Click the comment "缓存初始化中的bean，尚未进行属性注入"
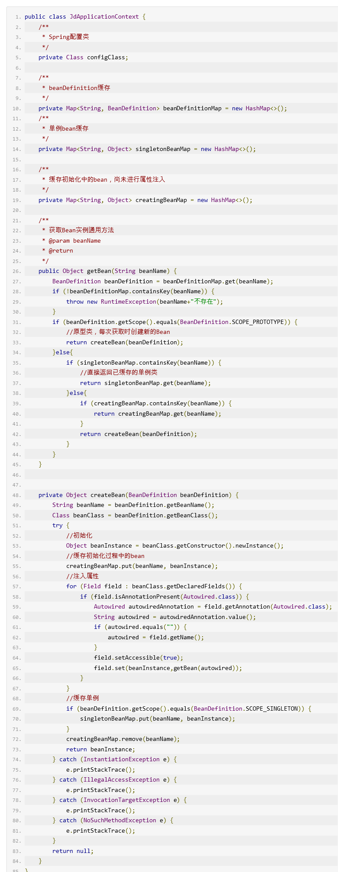This screenshot has height=872, width=338. (107, 180)
